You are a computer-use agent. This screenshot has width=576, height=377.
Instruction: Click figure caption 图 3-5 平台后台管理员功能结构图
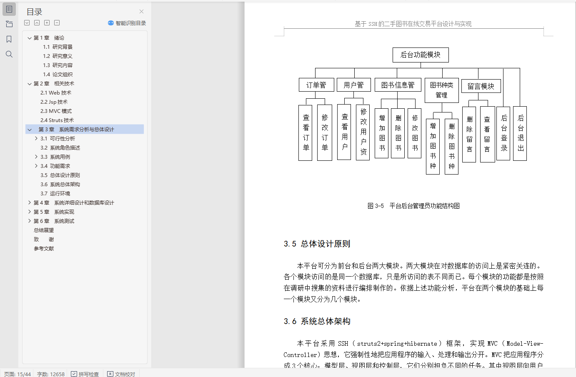point(413,206)
